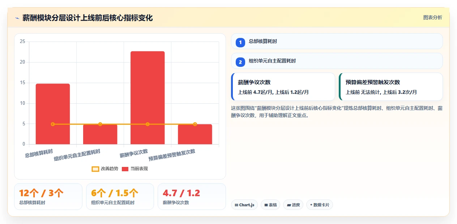
Task: Click the y-axis value 25
Action: pos(22,42)
